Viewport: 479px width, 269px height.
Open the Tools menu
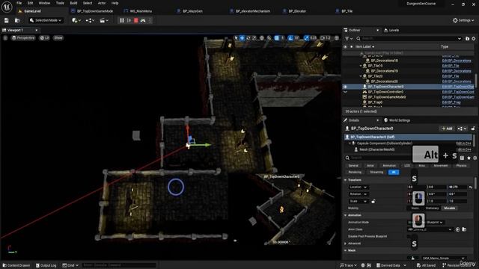(60, 3)
